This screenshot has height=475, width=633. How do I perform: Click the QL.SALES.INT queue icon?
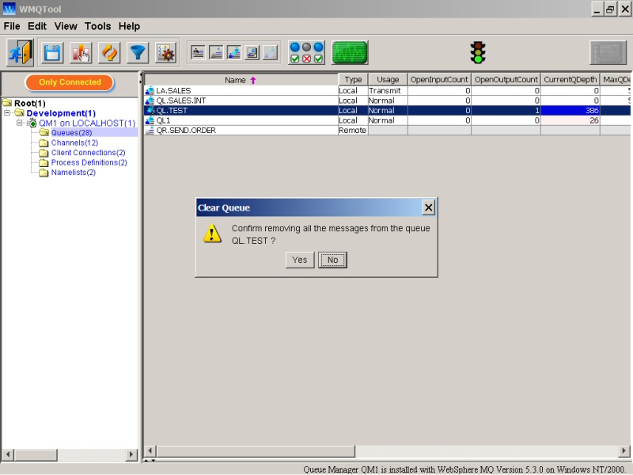[150, 101]
